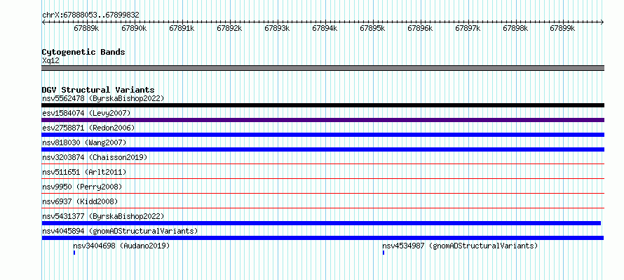Click the 67895k ruler tick label

coord(372,28)
